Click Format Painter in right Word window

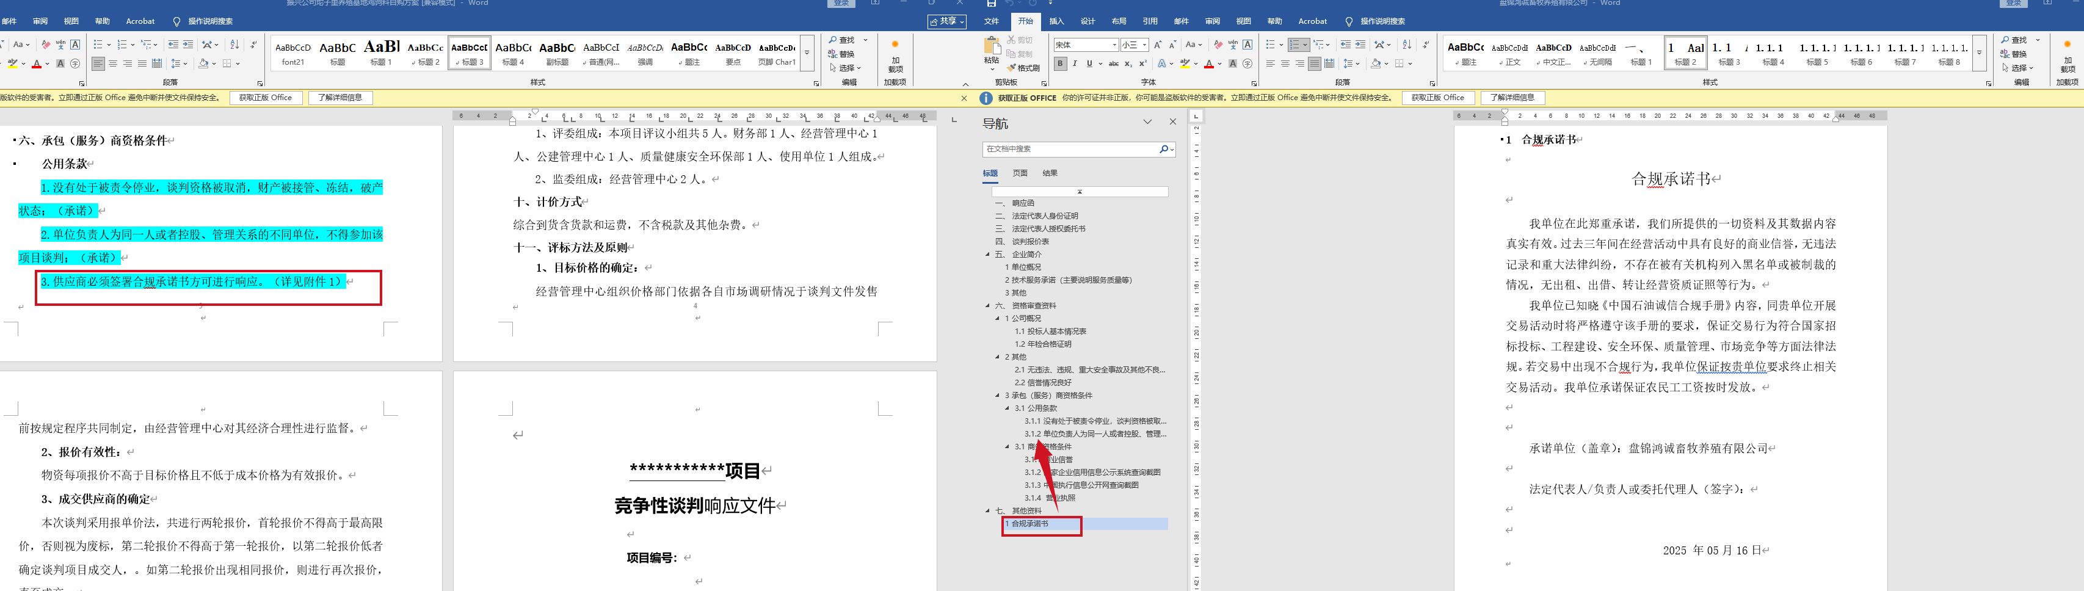click(x=1023, y=68)
